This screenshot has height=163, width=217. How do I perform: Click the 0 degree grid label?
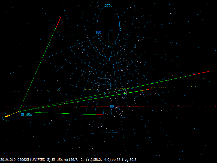(x=120, y=30)
